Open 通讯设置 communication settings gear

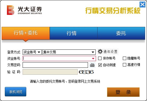point(108,52)
